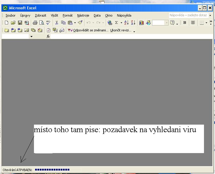Run spelling check (ABC icon)

[x=48, y=23]
